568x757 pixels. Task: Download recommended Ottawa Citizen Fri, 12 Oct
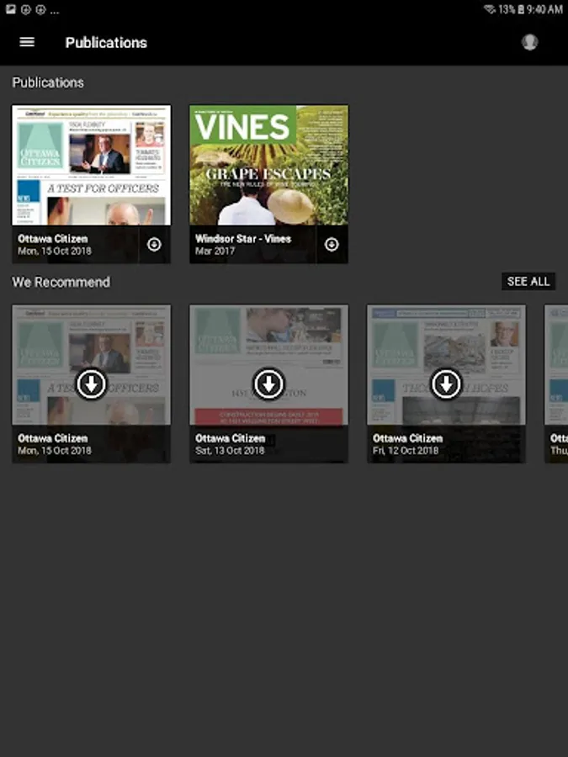click(x=446, y=384)
